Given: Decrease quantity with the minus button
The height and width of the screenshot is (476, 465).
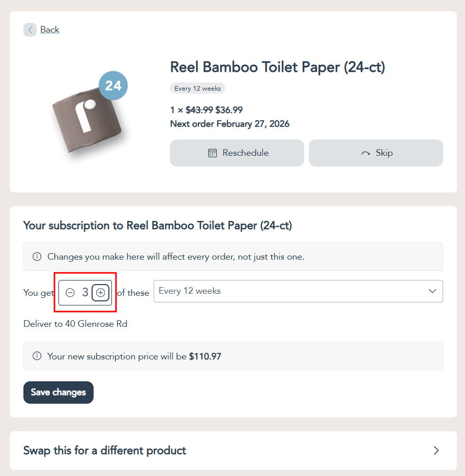Looking at the screenshot, I should coord(70,293).
